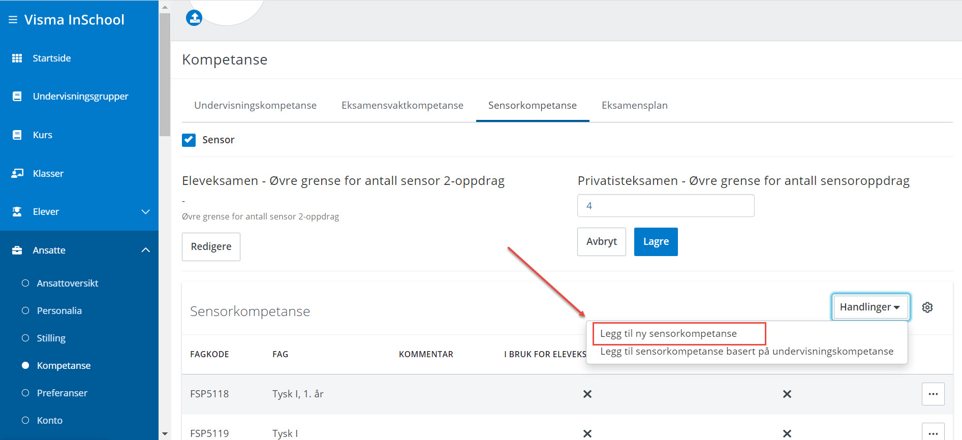Open the Handlinger dropdown
962x440 pixels.
tap(870, 307)
